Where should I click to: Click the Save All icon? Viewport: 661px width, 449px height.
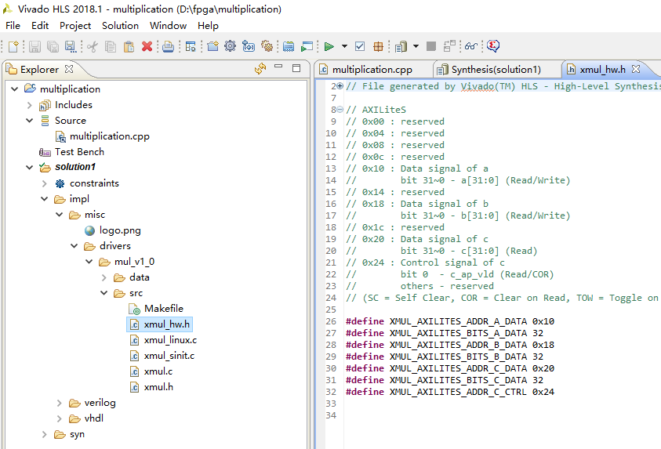pyautogui.click(x=53, y=46)
